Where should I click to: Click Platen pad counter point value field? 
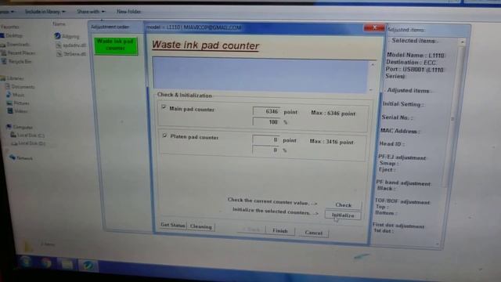[x=266, y=139]
